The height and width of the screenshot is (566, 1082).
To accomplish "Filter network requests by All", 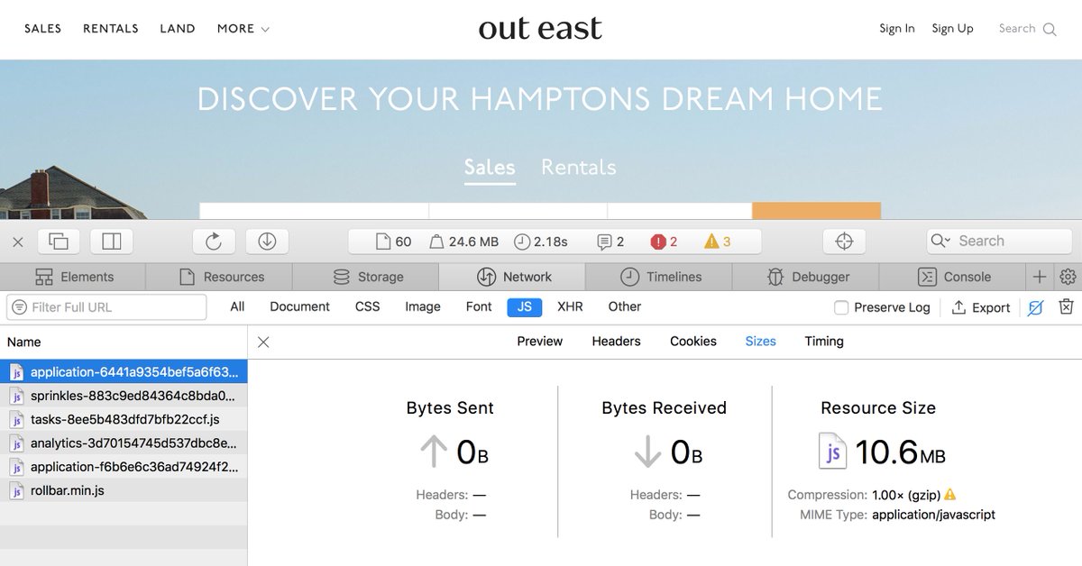I will 237,307.
